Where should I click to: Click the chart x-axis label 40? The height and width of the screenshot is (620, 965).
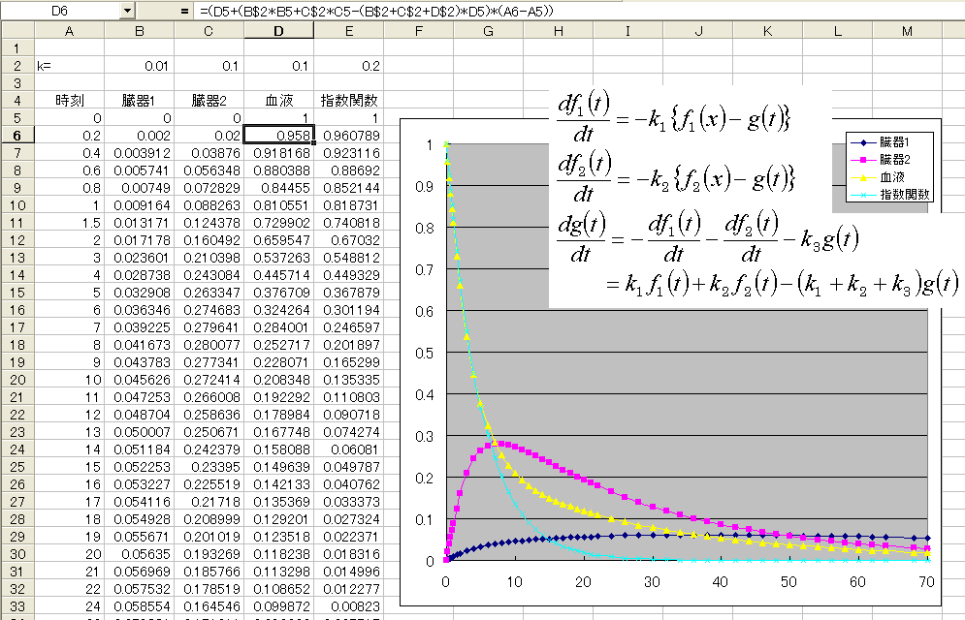point(720,581)
